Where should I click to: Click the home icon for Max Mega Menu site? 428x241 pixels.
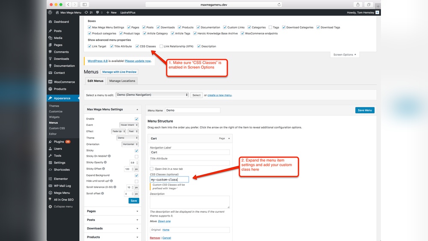57,12
